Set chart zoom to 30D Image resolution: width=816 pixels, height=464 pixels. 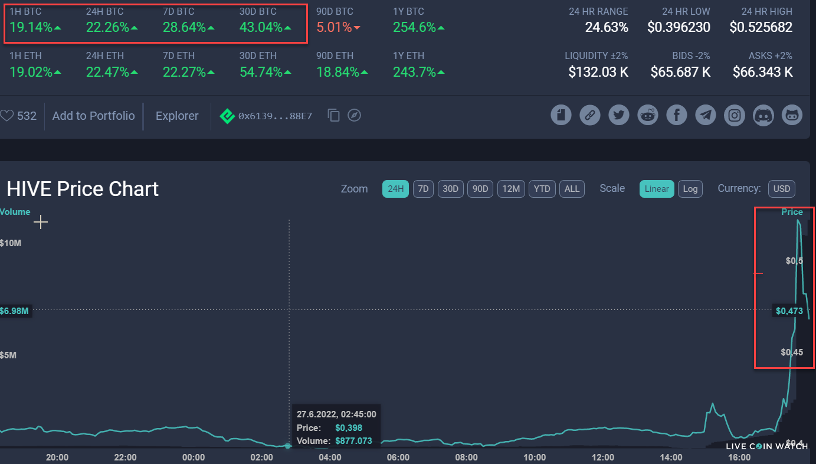pos(450,189)
